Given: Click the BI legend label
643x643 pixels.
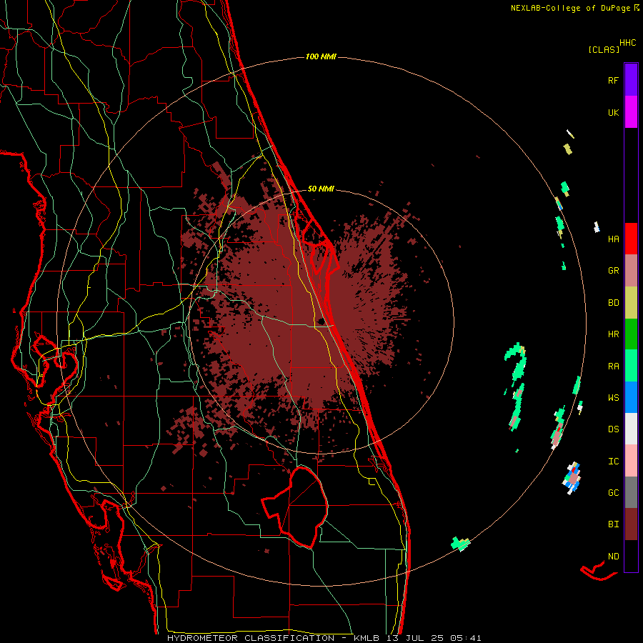Looking at the screenshot, I should pyautogui.click(x=613, y=524).
